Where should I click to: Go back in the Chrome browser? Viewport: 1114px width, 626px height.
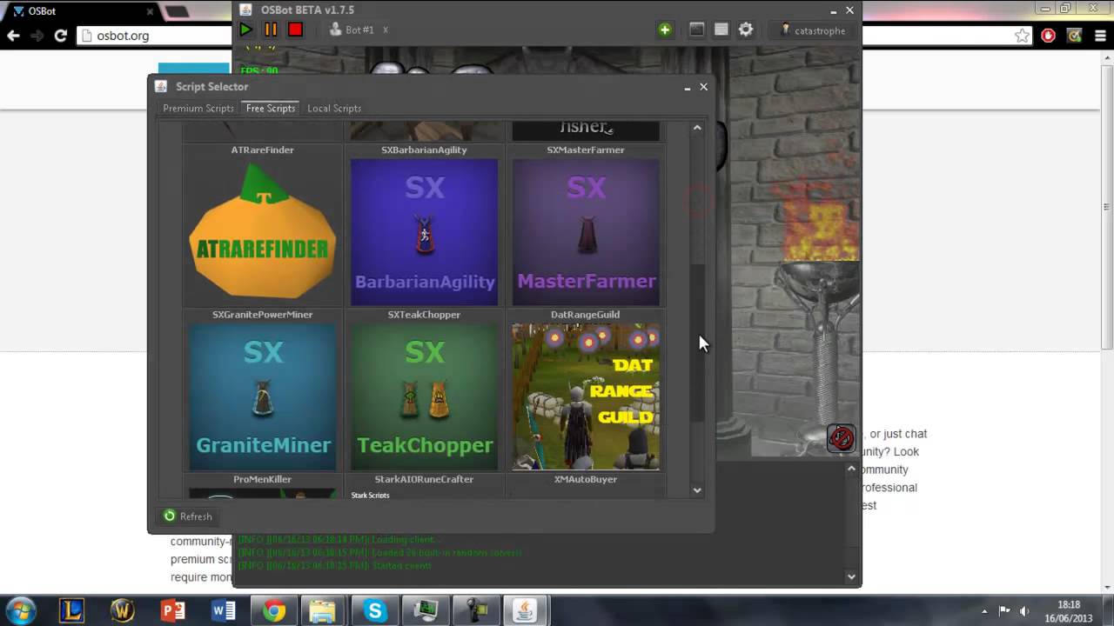pos(13,36)
